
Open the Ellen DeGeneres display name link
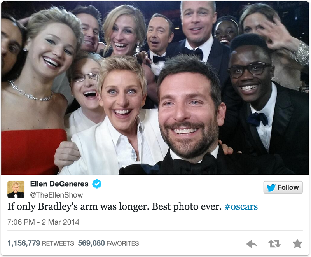tap(59, 184)
